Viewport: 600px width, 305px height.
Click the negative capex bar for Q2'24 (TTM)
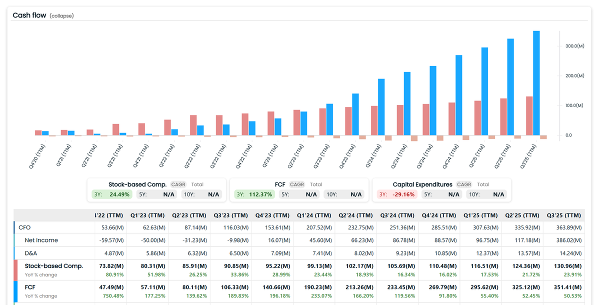pyautogui.click(x=414, y=138)
